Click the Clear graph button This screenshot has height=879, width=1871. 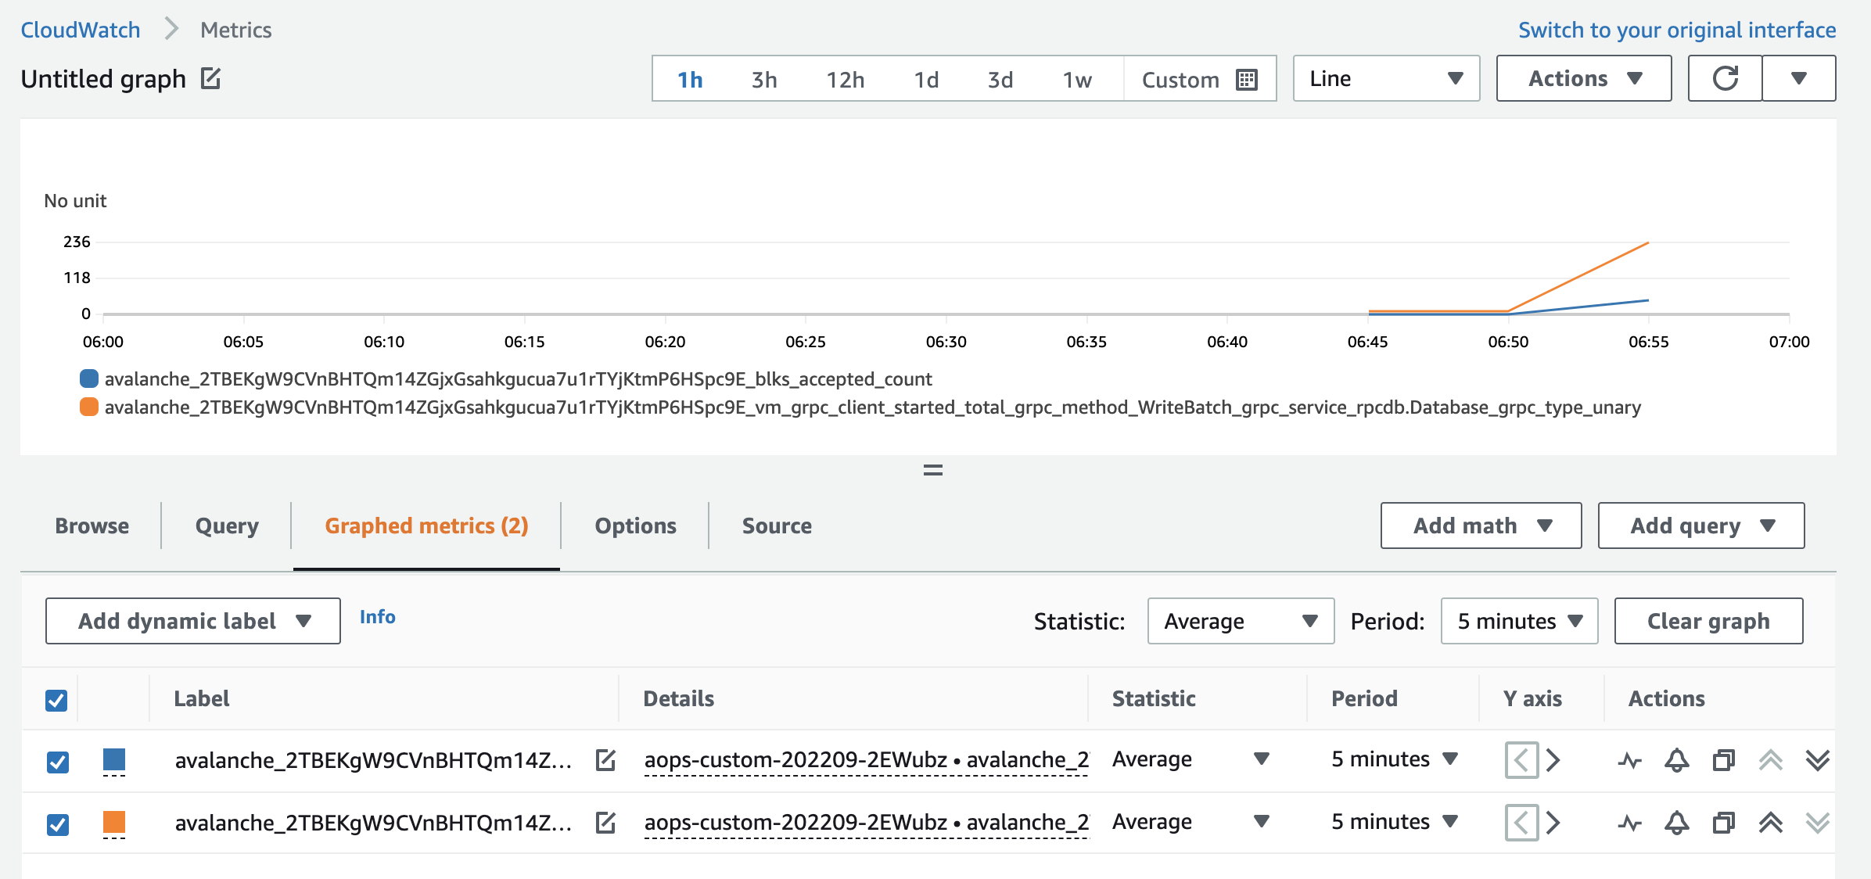tap(1708, 621)
